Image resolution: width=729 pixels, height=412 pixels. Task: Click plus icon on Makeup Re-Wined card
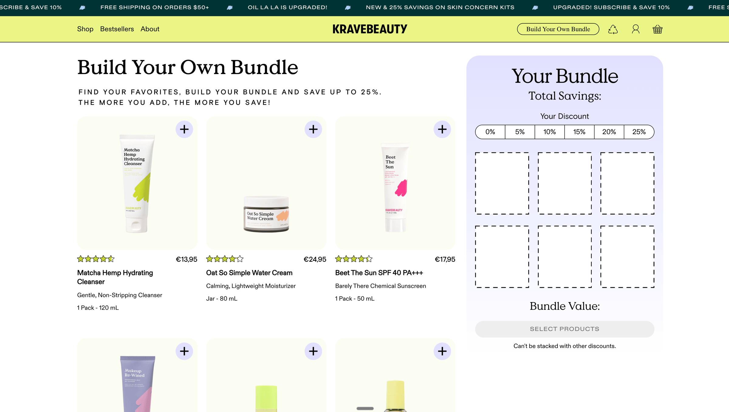point(184,351)
